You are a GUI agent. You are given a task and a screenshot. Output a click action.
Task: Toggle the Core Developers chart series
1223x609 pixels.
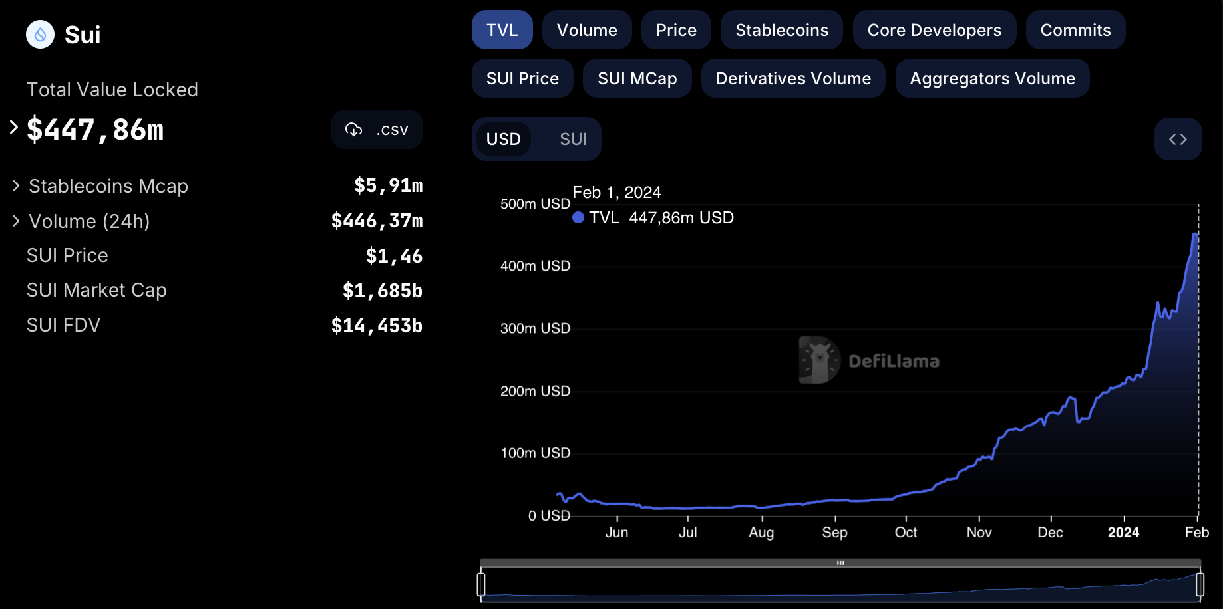(934, 30)
